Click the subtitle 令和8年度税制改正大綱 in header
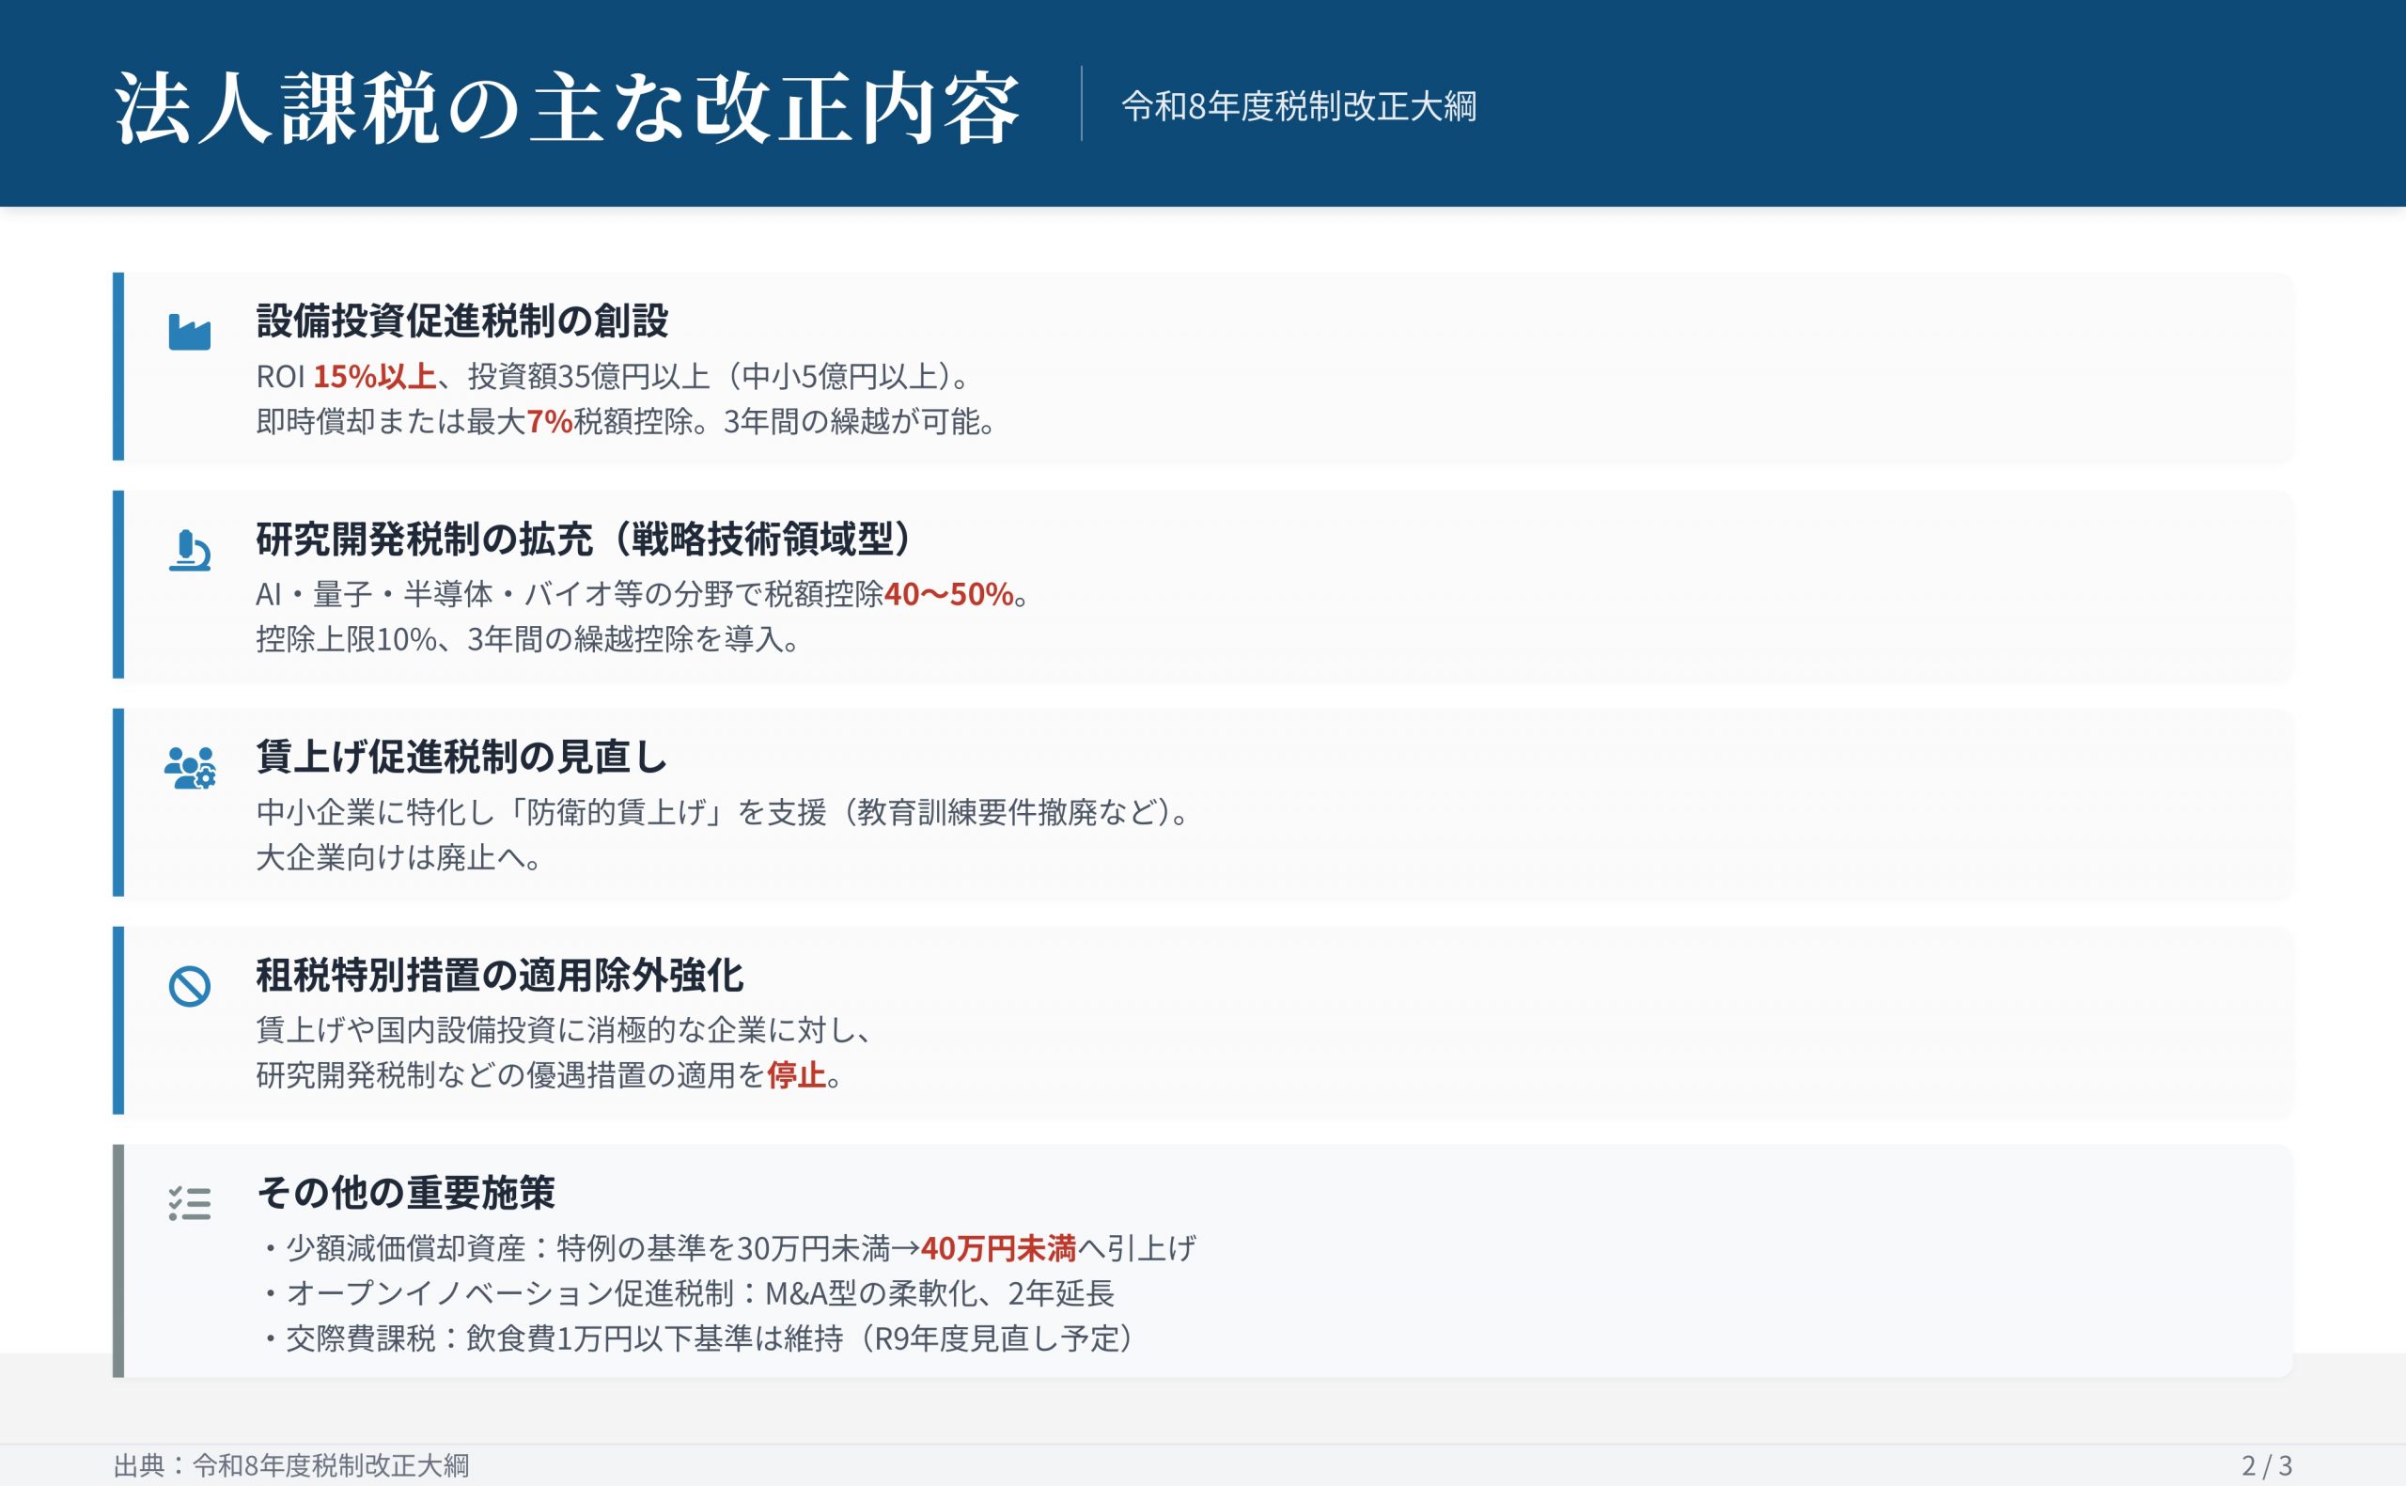The height and width of the screenshot is (1486, 2406). (x=1299, y=106)
